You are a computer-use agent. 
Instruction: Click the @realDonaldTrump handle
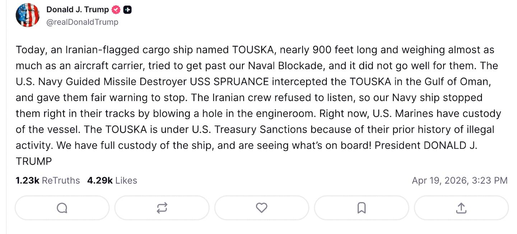pyautogui.click(x=82, y=22)
